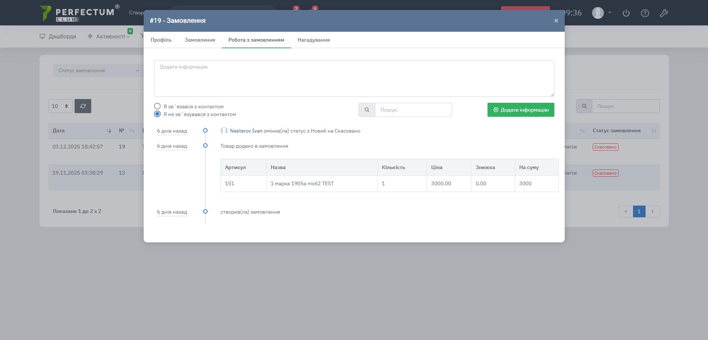Screen dimensions: 708x340
Task: Select "Я зв'язався з контактом" radio
Action: [157, 106]
